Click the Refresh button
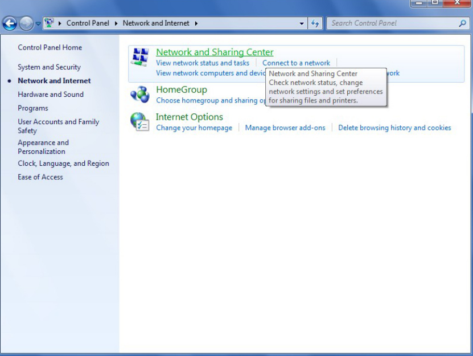 315,23
